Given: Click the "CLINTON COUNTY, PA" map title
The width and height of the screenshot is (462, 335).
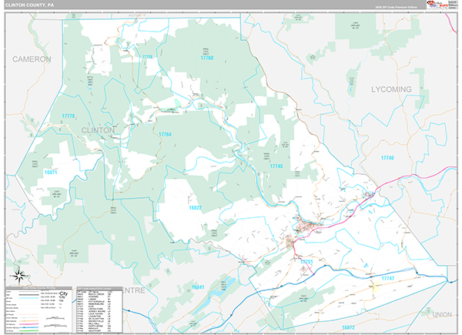Looking at the screenshot, I should coord(30,5).
